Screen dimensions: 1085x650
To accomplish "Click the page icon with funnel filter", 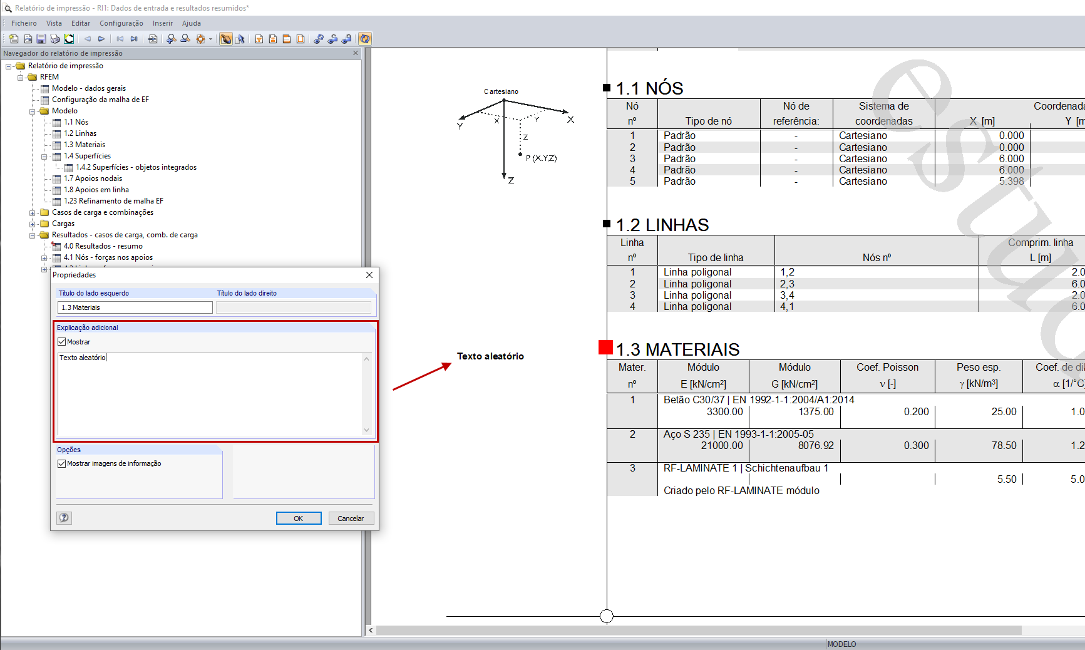I will [259, 39].
